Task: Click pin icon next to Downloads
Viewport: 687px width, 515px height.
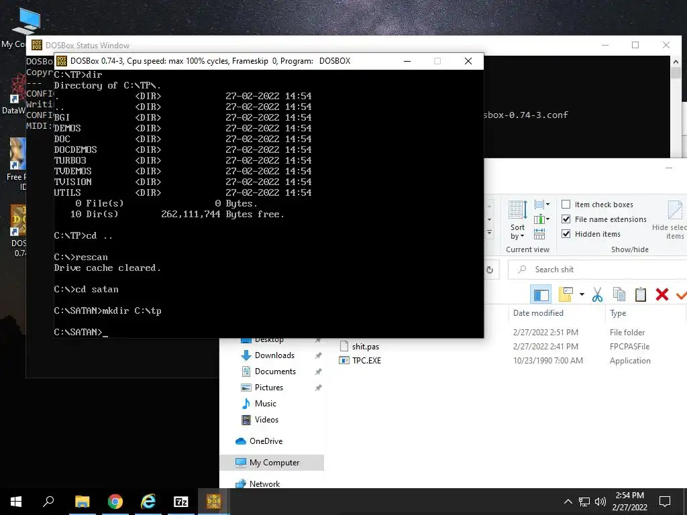Action: pos(319,355)
